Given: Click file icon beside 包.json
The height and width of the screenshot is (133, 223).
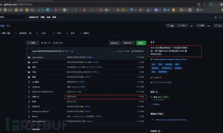Looking at the screenshot, I should pyautogui.click(x=29, y=116).
